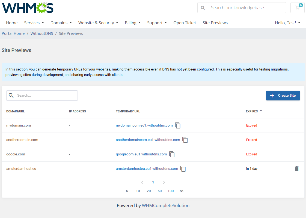Go to Home in navigation bar

click(12, 23)
